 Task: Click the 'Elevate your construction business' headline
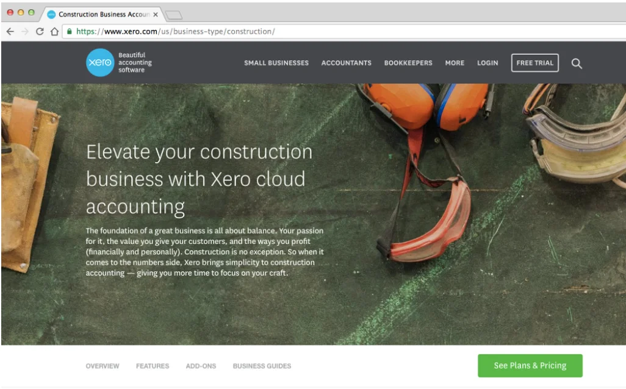[x=200, y=179]
